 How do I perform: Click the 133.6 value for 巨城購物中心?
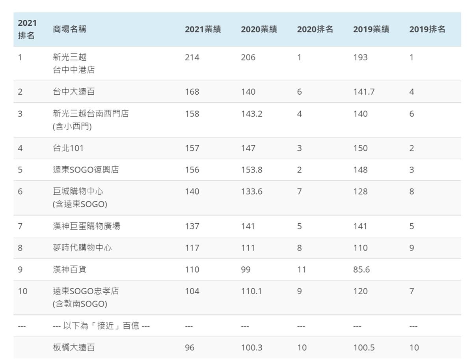(251, 191)
